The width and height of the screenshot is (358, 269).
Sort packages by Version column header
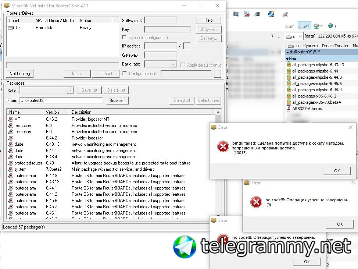[x=56, y=112]
